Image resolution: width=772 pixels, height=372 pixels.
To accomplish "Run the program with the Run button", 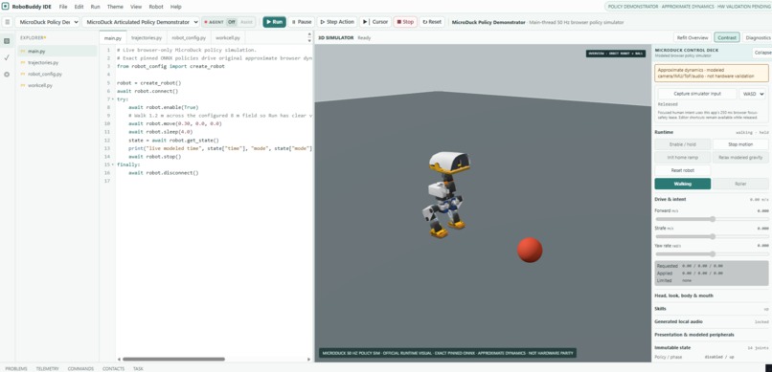I will (274, 22).
